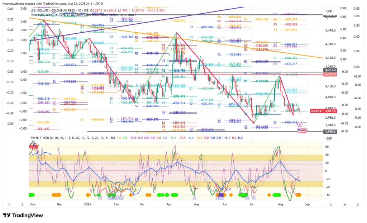Click the 3,908.2 dark price label
The width and height of the screenshot is (367, 223).
[330, 132]
